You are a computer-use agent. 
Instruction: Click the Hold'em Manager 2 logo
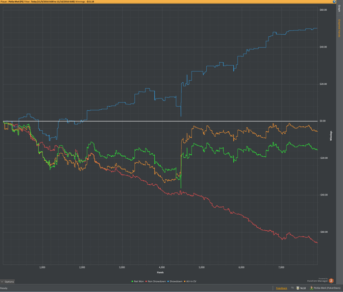click(331, 281)
